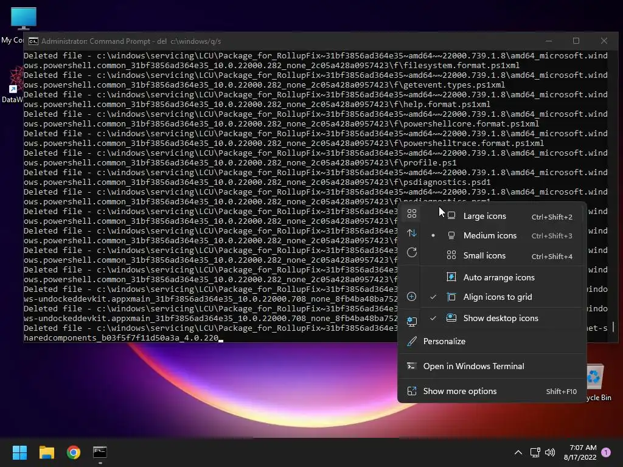
Task: Click the Command Prompt title bar text
Action: pyautogui.click(x=131, y=41)
